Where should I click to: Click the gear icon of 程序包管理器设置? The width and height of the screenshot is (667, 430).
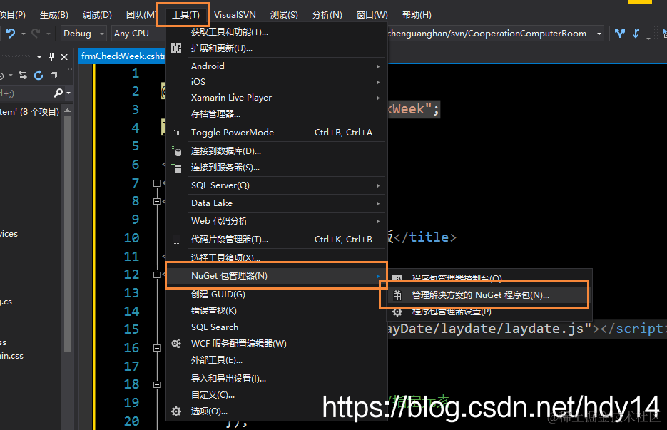[397, 312]
